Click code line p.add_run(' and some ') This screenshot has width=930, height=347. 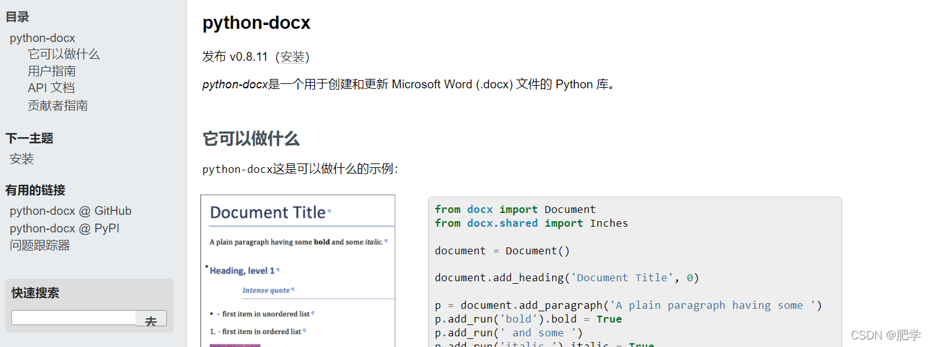click(x=509, y=333)
